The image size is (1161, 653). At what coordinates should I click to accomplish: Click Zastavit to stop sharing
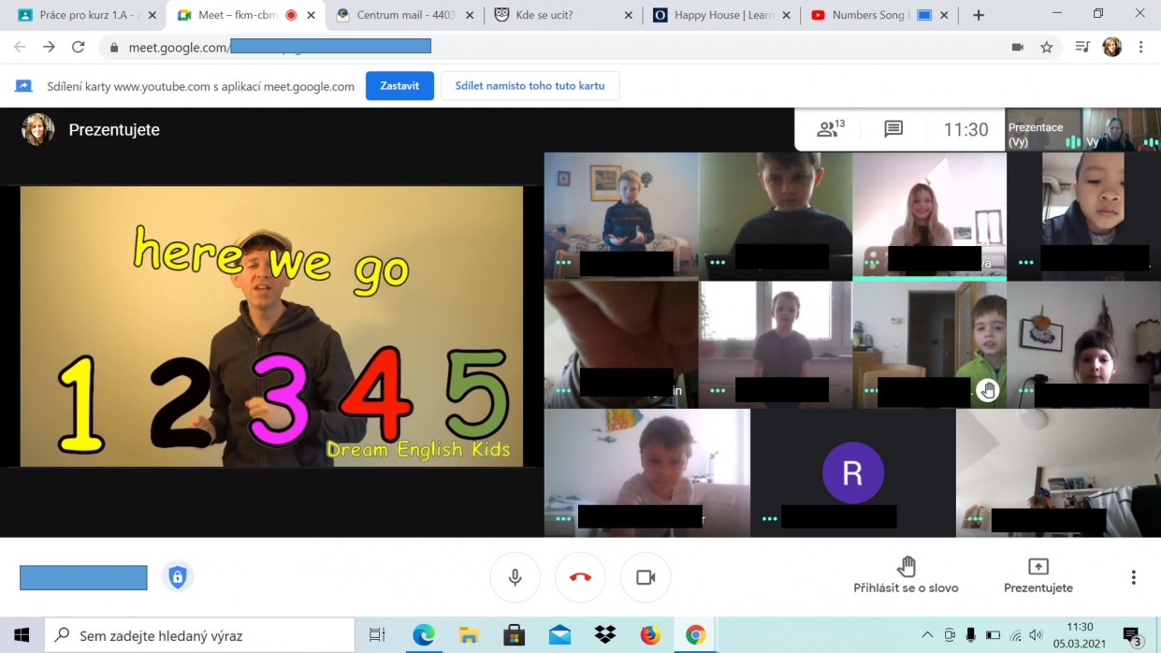pyautogui.click(x=399, y=86)
